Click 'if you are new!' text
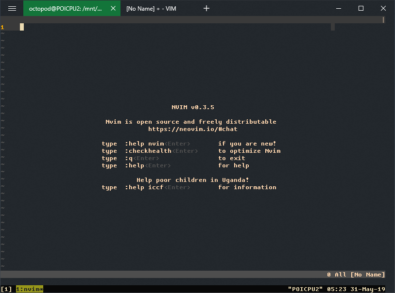Screen dimensions: 395x293 point(247,144)
